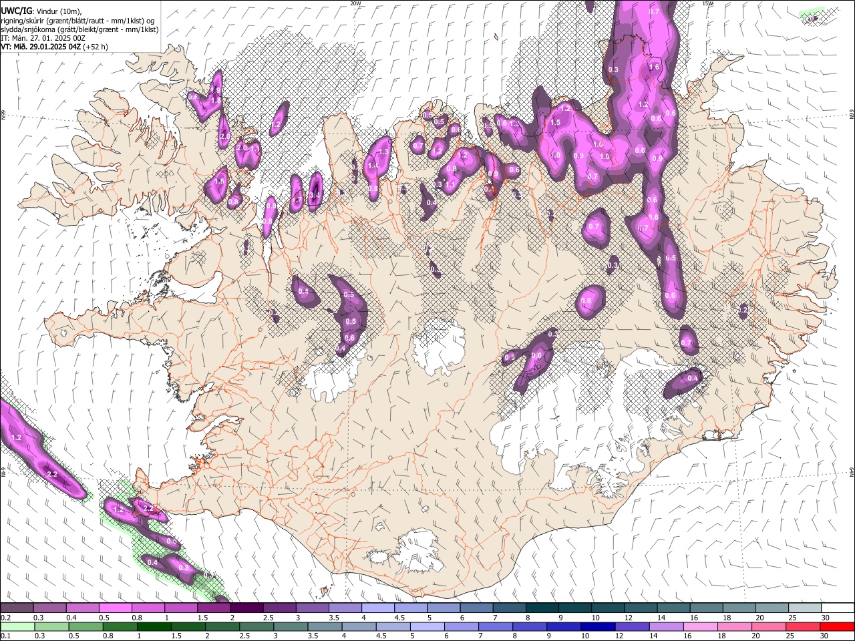The height and width of the screenshot is (641, 855).
Task: Click the "1.6" precipitation value on the map
Action: click(x=654, y=67)
